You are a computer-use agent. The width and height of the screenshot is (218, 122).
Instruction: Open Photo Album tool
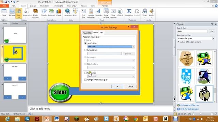35,13
